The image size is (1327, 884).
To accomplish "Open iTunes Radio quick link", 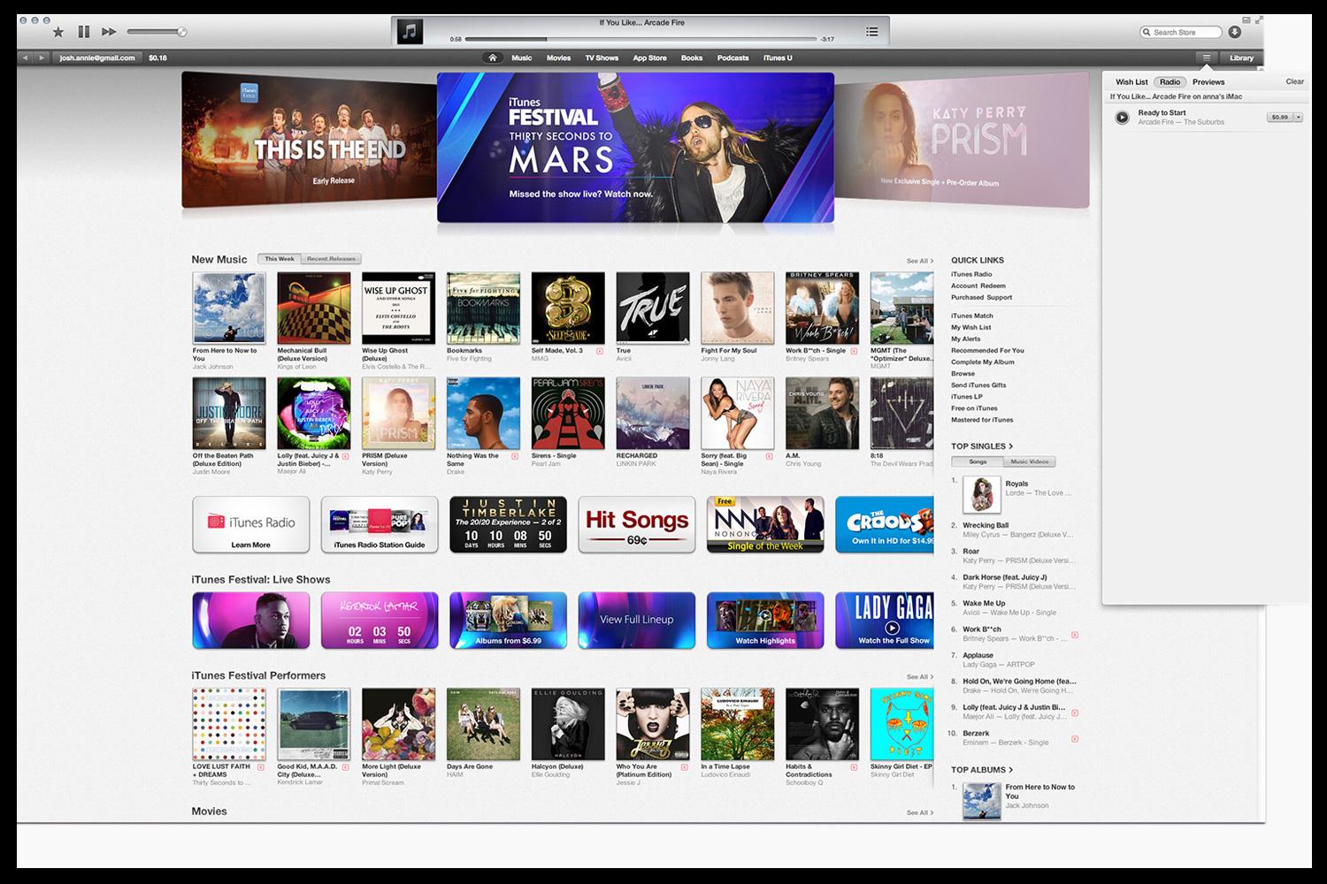I will [x=971, y=274].
